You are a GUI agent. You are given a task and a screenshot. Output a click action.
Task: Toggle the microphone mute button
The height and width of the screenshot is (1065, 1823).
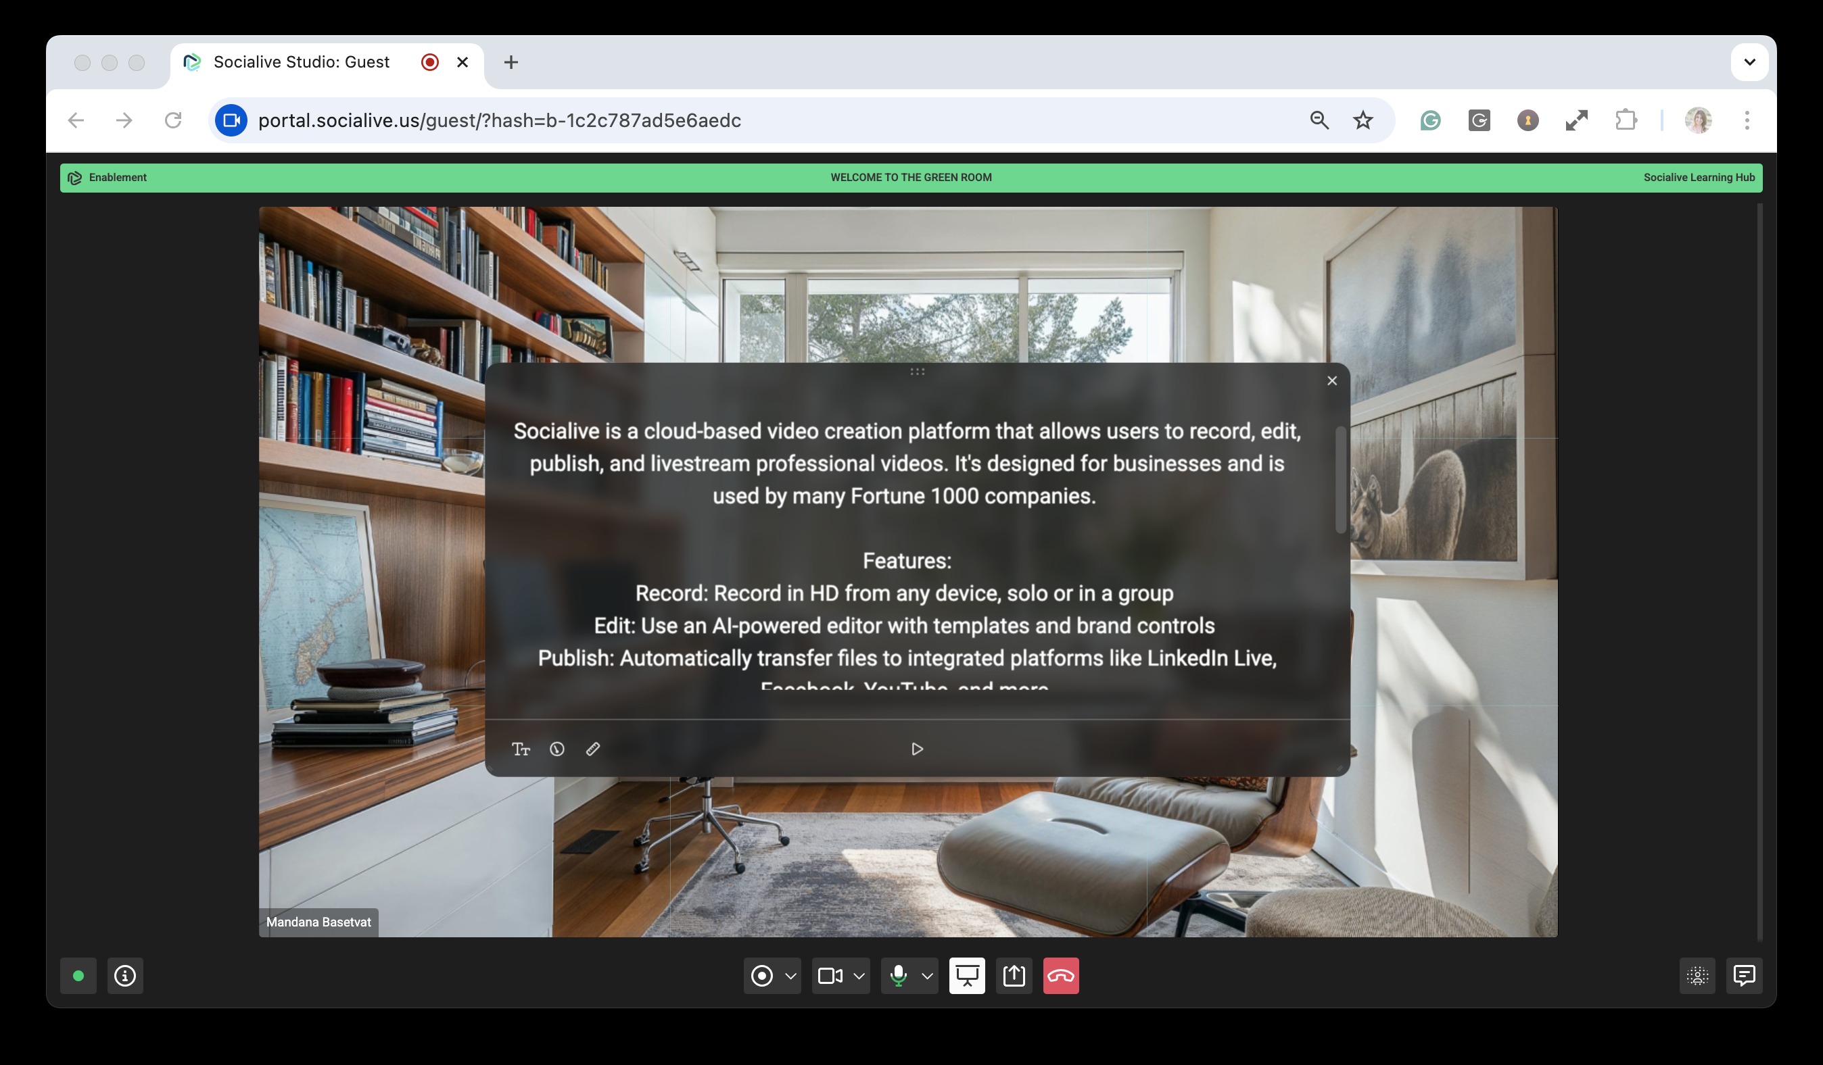899,976
